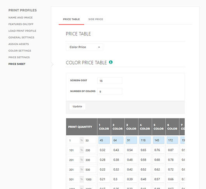
Task: Edit the quantity upper bound 1000 field
Action: 90,179
